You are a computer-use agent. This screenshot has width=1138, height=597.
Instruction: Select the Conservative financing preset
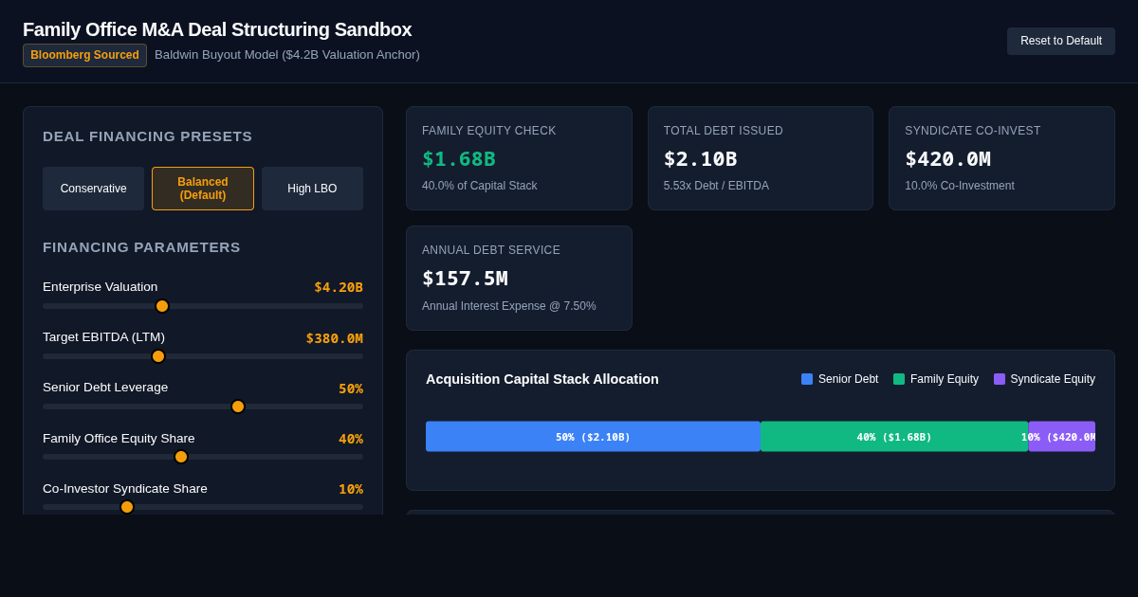93,189
